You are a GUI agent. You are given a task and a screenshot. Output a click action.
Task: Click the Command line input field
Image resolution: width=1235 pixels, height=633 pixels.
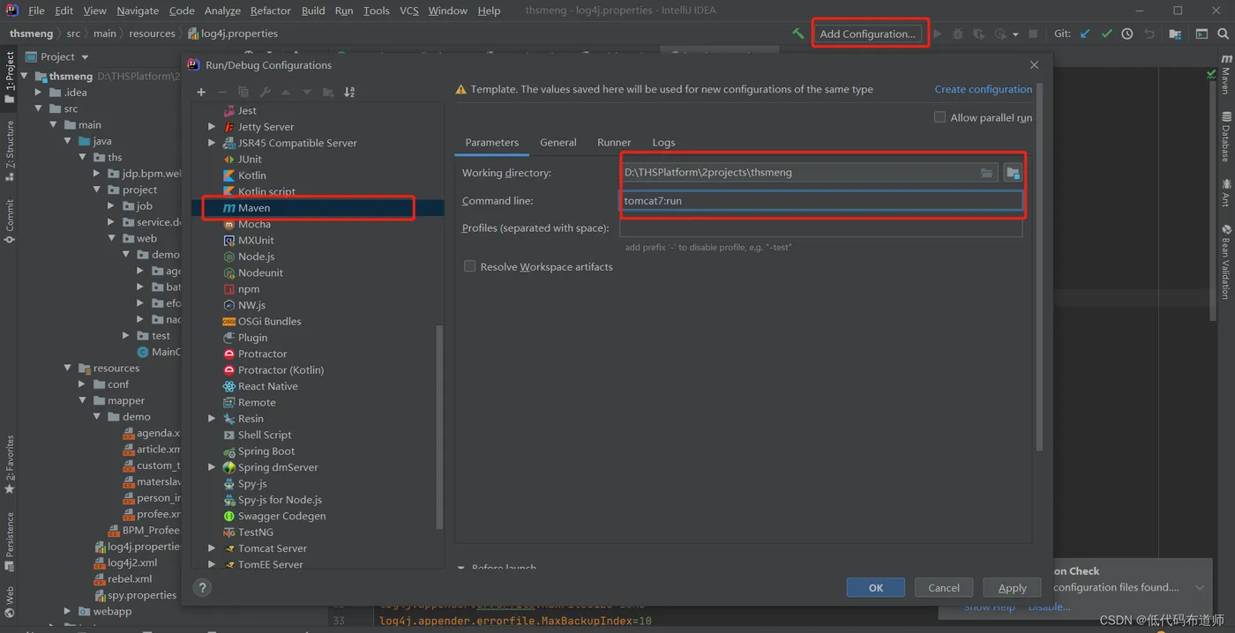[x=821, y=201]
